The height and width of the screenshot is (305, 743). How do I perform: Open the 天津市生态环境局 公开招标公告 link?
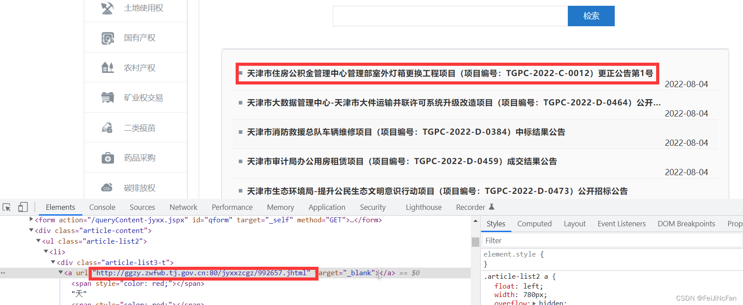pyautogui.click(x=437, y=191)
